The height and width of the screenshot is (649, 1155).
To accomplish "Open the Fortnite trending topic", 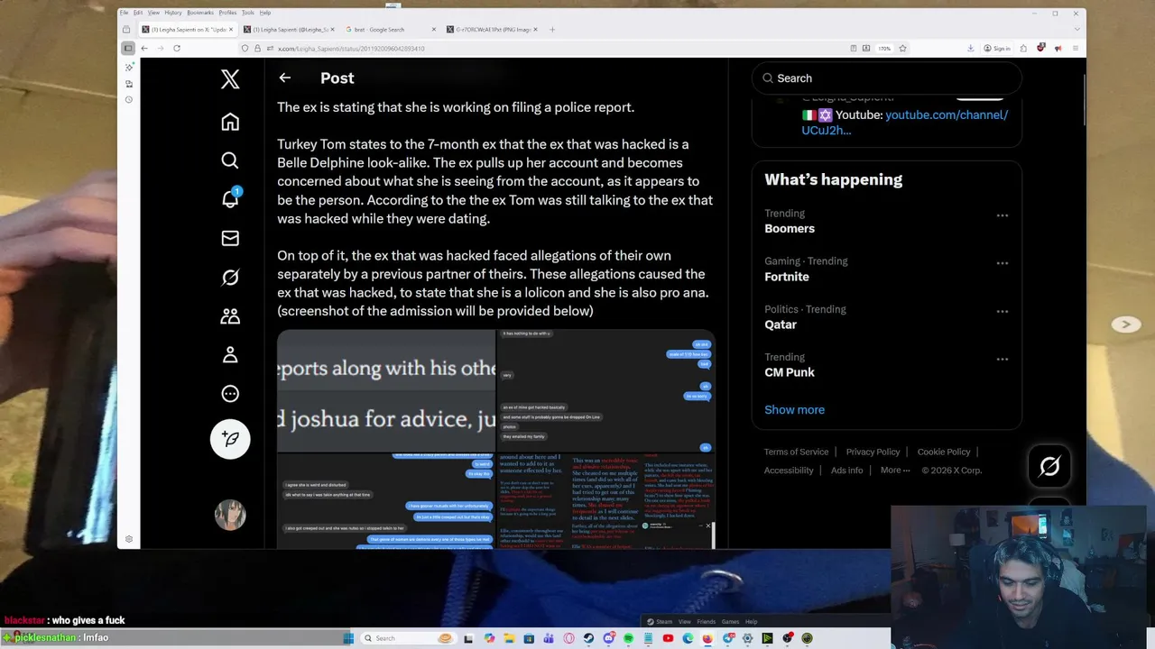I will [787, 277].
